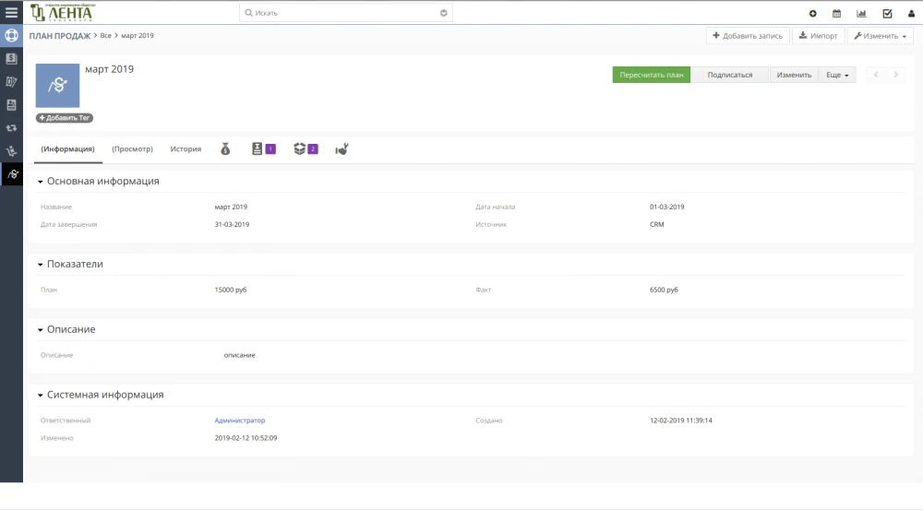Select the fact value 6500 руб

click(x=664, y=290)
